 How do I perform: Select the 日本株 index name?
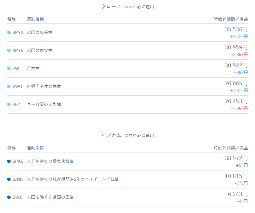[x=33, y=69]
